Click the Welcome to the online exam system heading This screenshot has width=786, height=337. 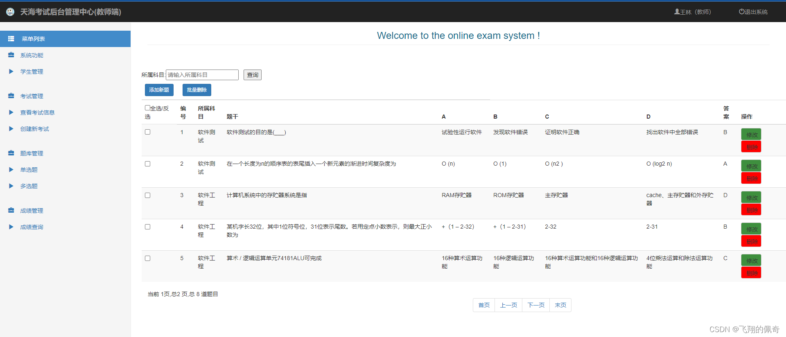pos(458,36)
